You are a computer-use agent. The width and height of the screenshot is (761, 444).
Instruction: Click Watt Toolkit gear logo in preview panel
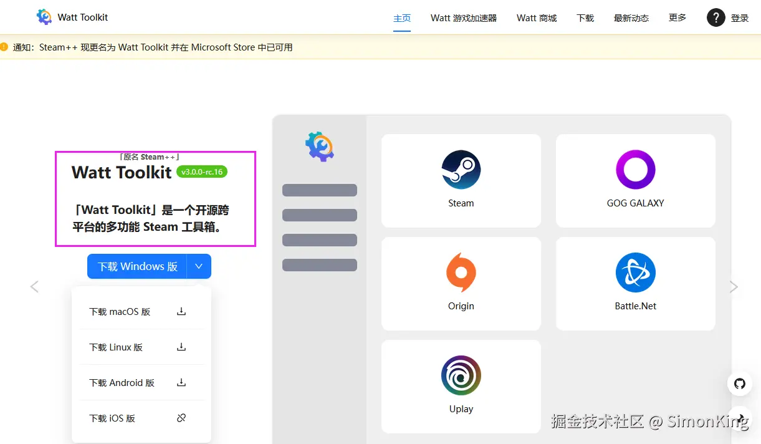tap(320, 147)
